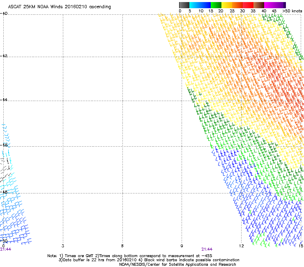Click the longitude '12' axis label
This screenshot has height=267, width=304.
tap(241, 246)
